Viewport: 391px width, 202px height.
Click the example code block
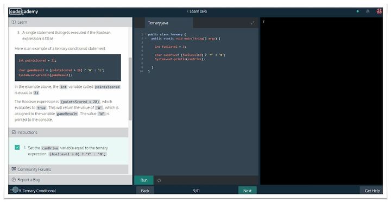coord(68,67)
